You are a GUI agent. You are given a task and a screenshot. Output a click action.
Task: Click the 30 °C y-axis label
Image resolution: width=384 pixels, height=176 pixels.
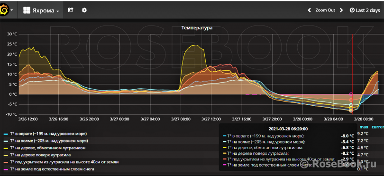click(11, 34)
